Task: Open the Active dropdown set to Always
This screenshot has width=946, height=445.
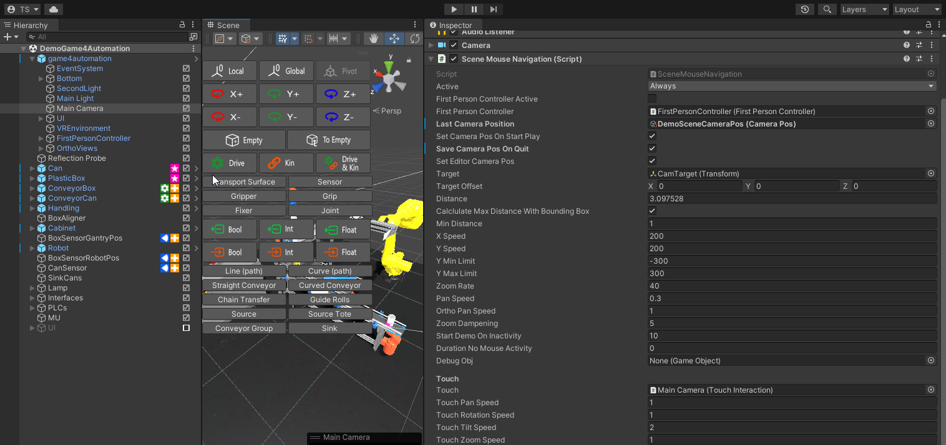Action: pos(792,87)
